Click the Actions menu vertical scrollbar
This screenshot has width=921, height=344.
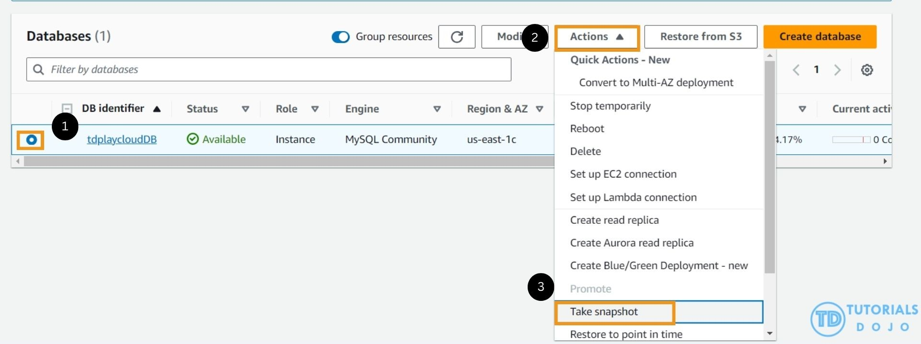[x=769, y=168]
